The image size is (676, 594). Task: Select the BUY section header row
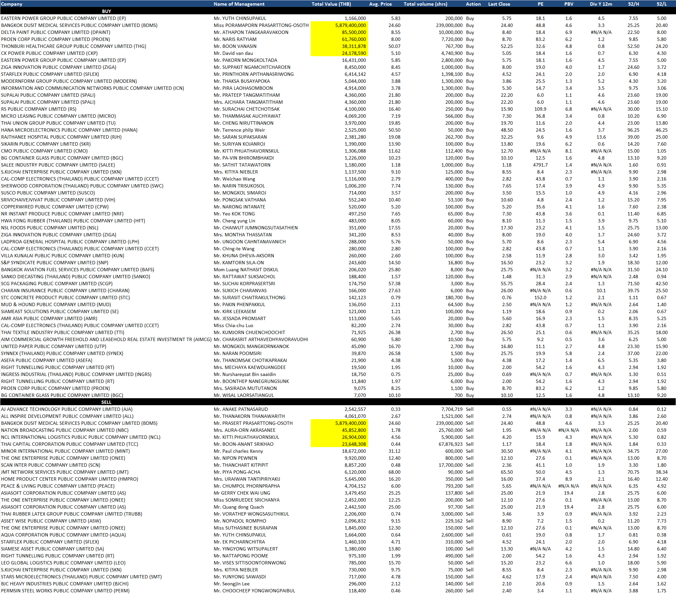tap(338, 11)
